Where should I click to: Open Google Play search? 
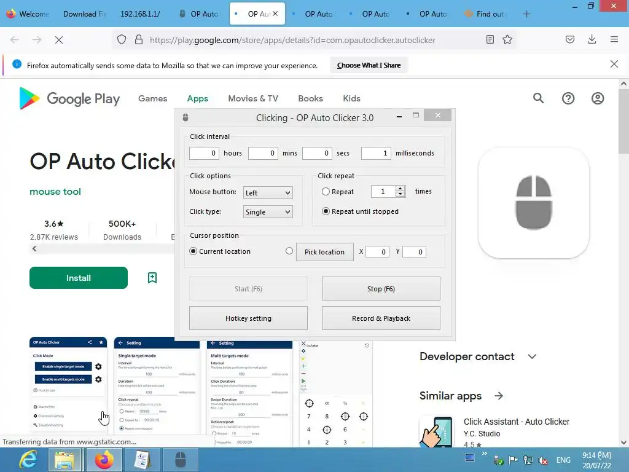tap(538, 98)
